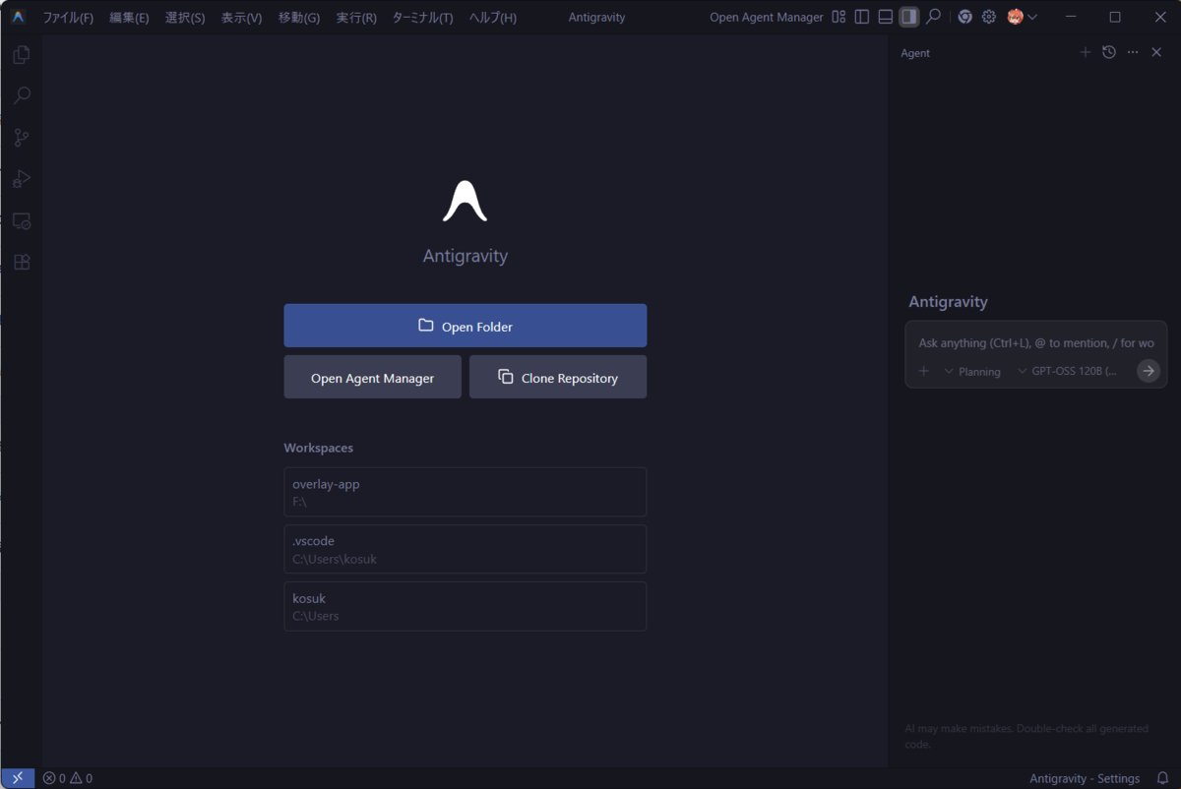Open the ターミナル(T) menu
The height and width of the screenshot is (789, 1181).
(422, 18)
